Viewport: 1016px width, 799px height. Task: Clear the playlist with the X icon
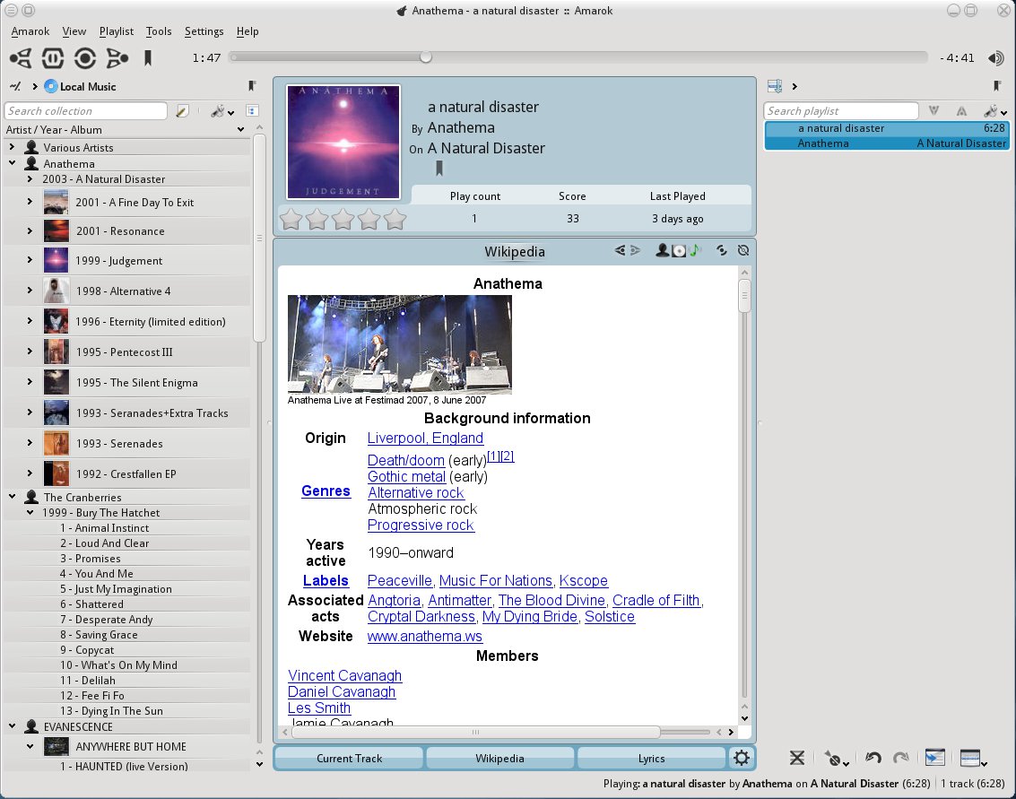797,758
